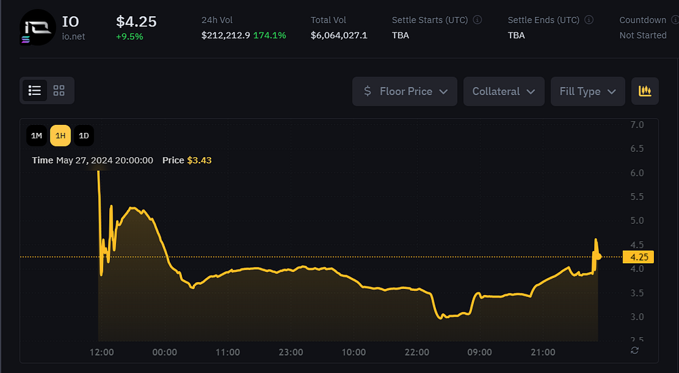The image size is (679, 373).
Task: Click the Settle Starts TBA value
Action: 401,35
